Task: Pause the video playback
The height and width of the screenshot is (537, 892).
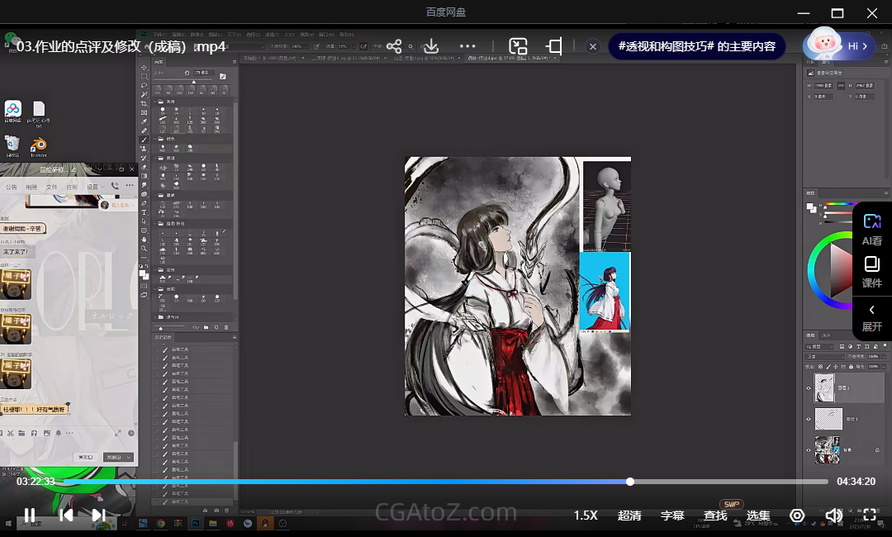Action: pyautogui.click(x=30, y=515)
